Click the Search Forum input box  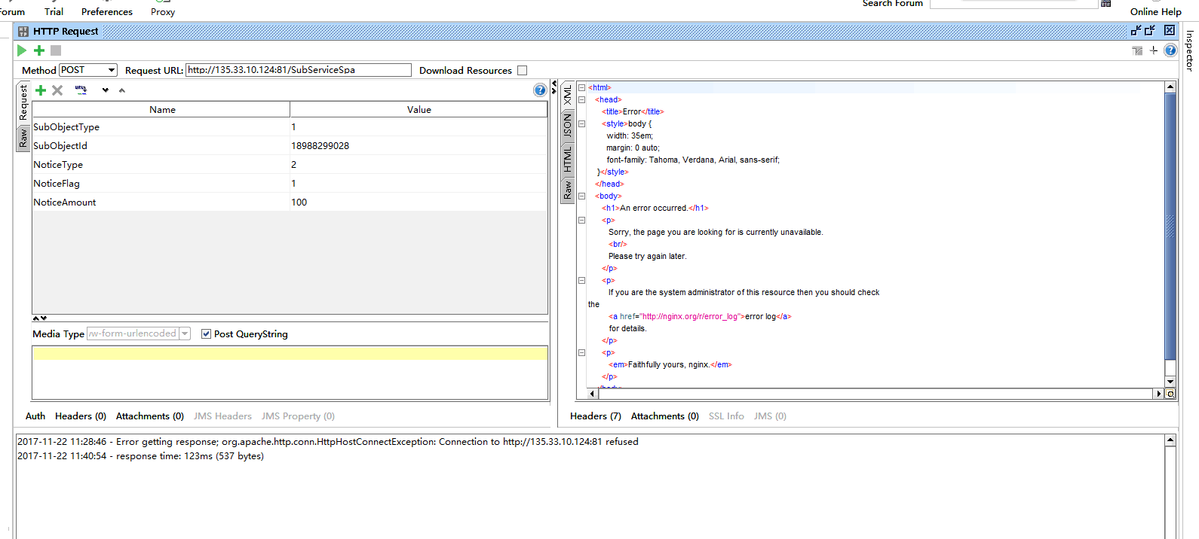pyautogui.click(x=1013, y=4)
